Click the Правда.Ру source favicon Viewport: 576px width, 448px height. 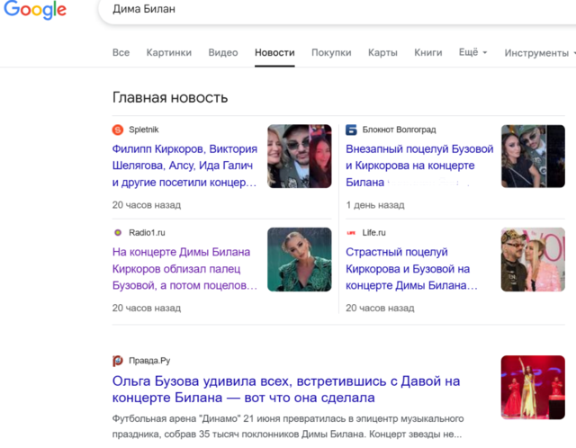pyautogui.click(x=118, y=361)
